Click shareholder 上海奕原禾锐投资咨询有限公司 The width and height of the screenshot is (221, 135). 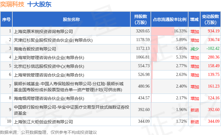pyautogui.click(x=43, y=31)
